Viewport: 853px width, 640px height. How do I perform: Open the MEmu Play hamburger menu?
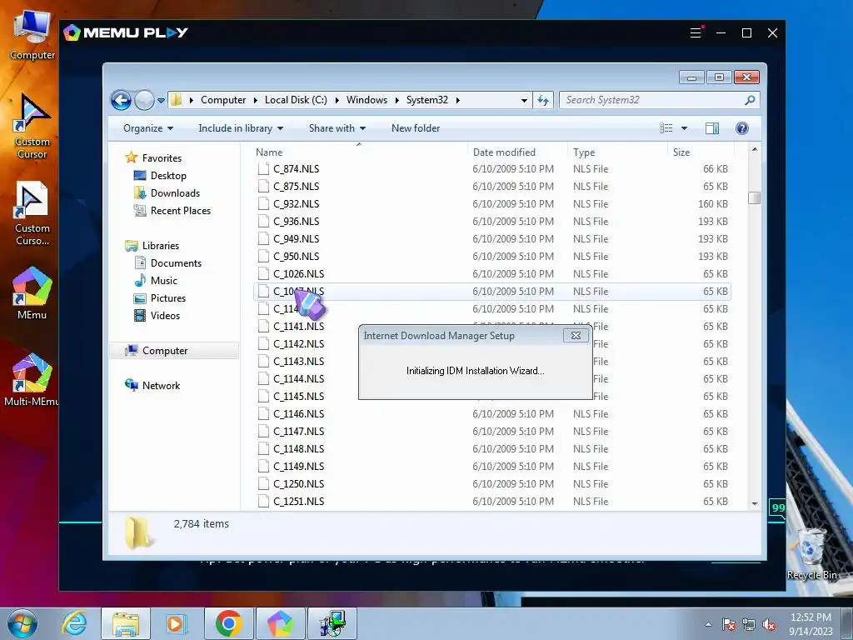[696, 32]
